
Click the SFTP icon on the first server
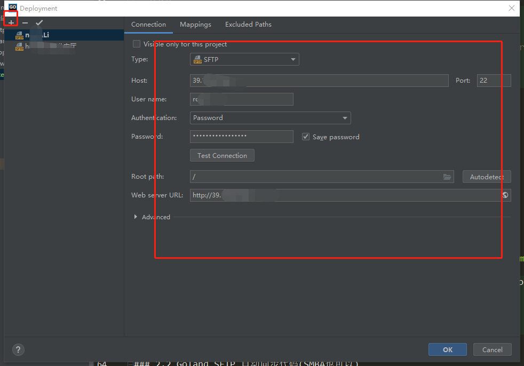(x=19, y=35)
